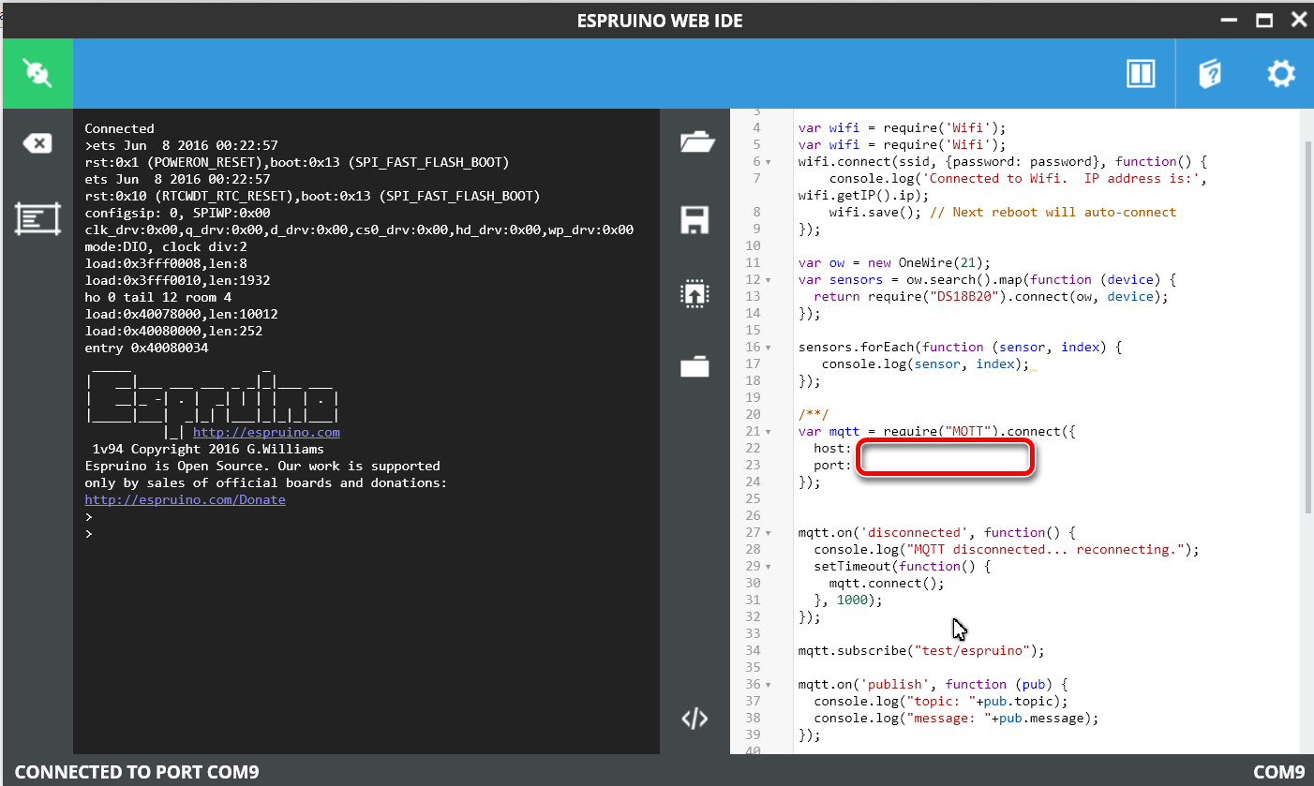1314x786 pixels.
Task: Click console.log(sensor, index) on line 17
Action: click(x=925, y=364)
